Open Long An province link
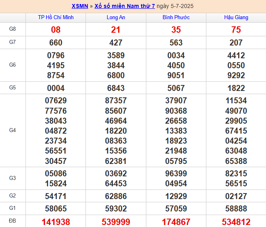Screen dimensions: 266x227 coord(116,18)
